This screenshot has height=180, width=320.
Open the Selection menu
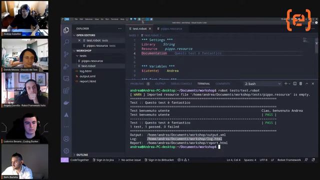point(89,19)
